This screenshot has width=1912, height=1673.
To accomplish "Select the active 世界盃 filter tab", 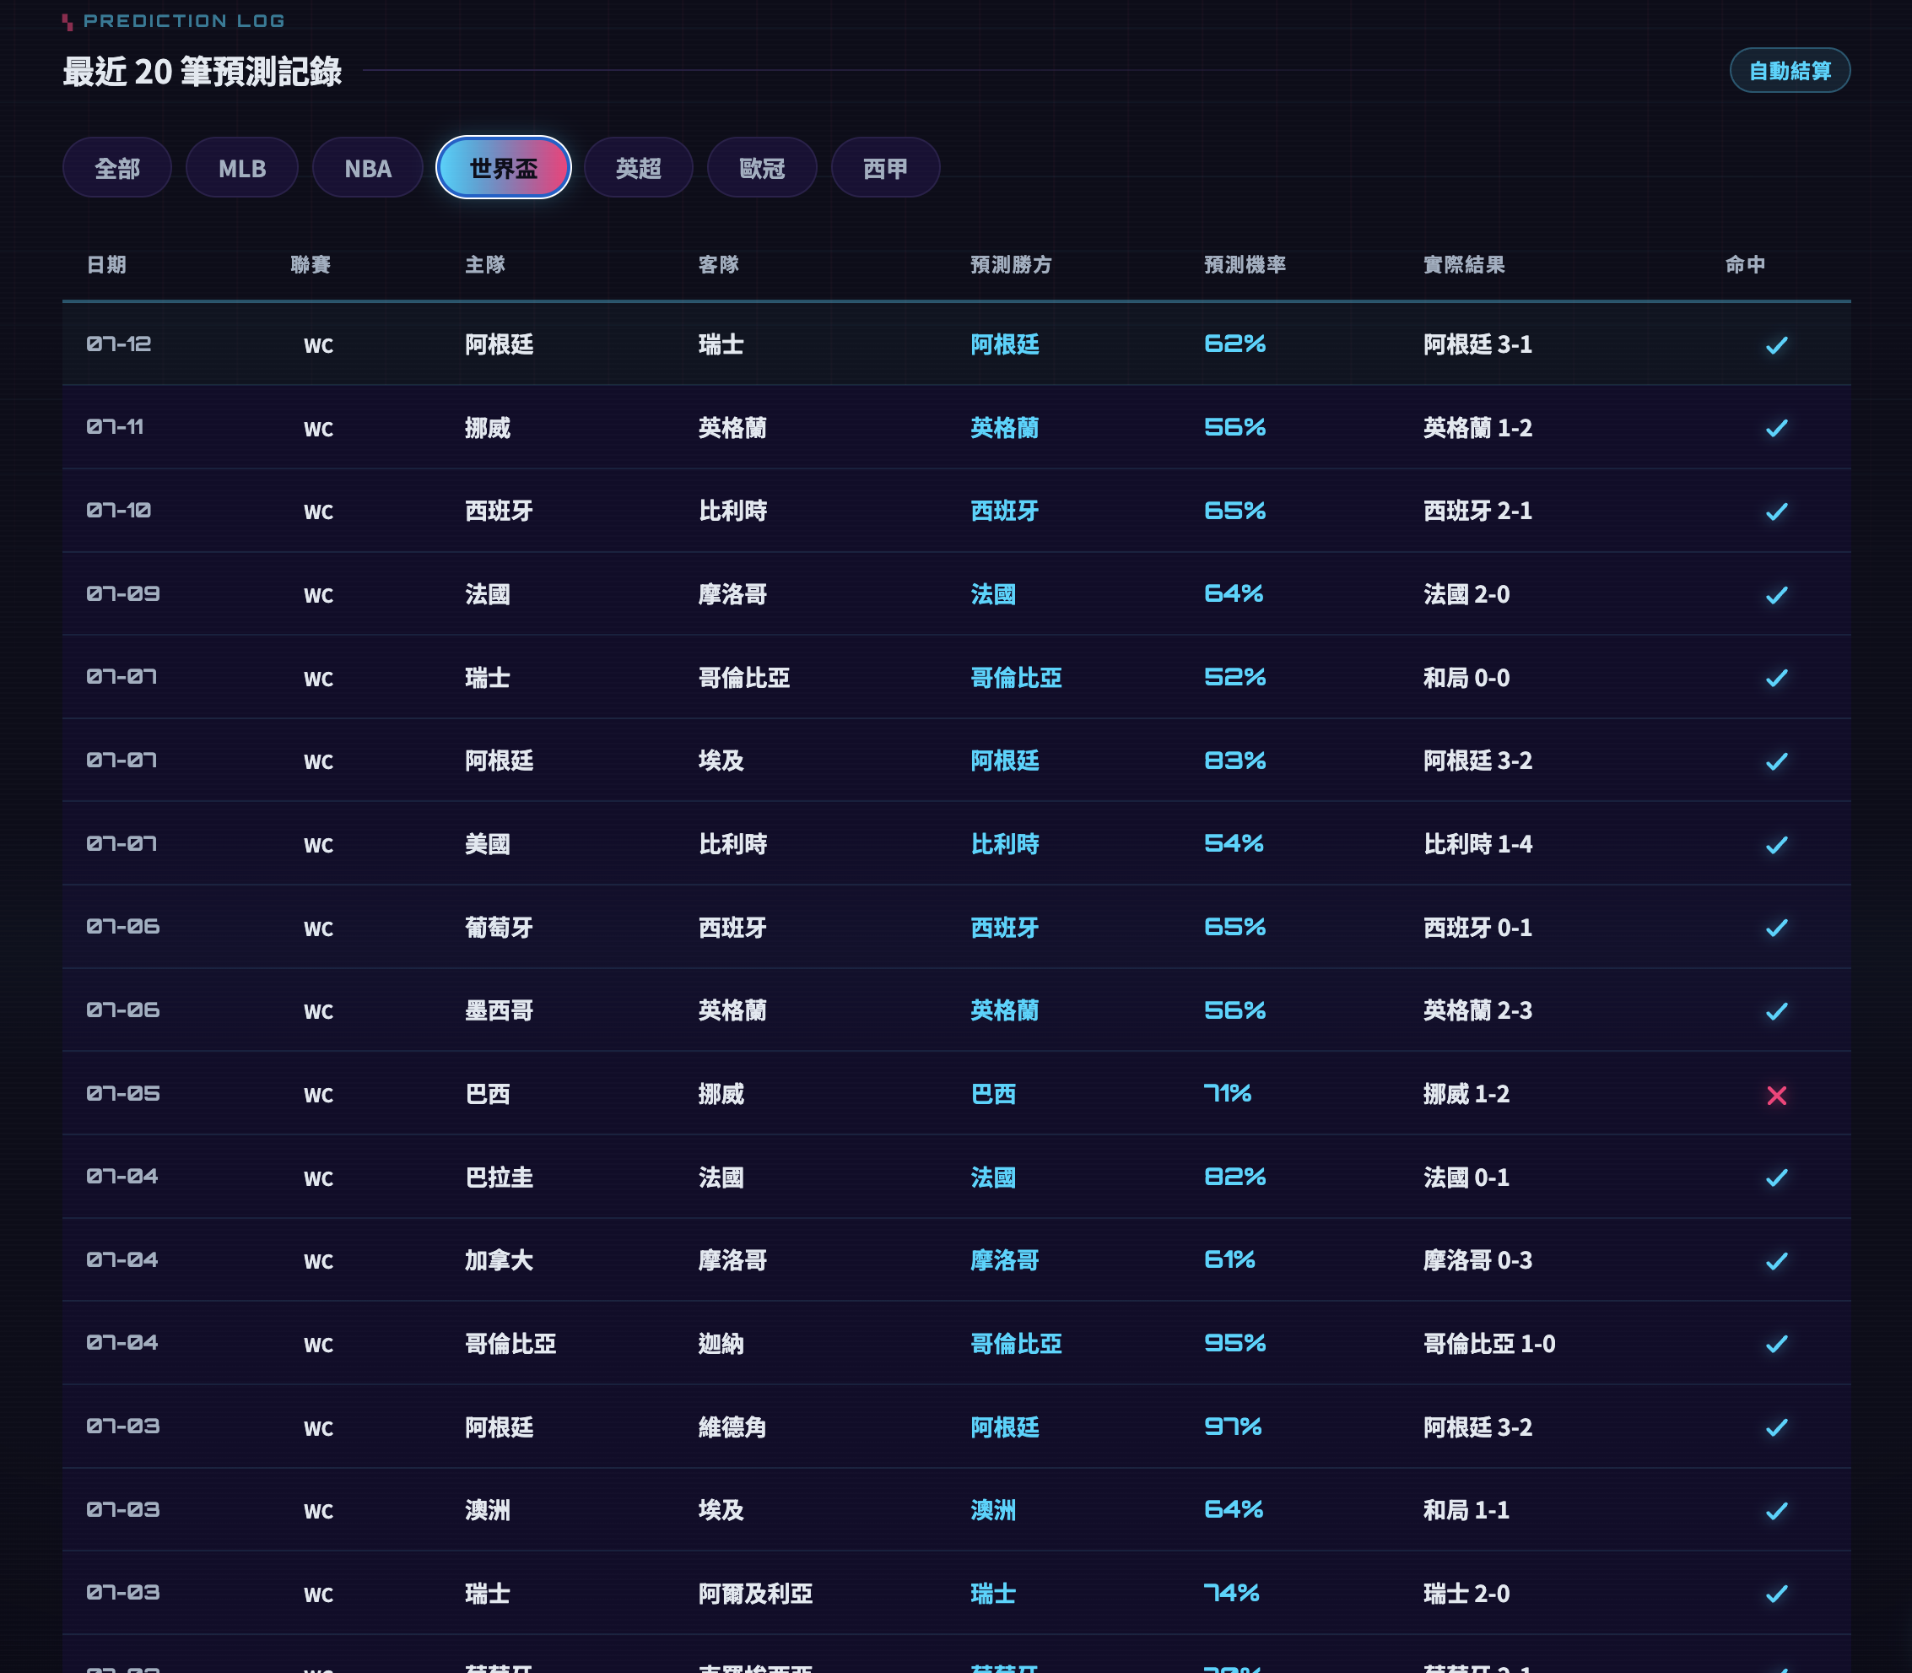I will point(503,168).
